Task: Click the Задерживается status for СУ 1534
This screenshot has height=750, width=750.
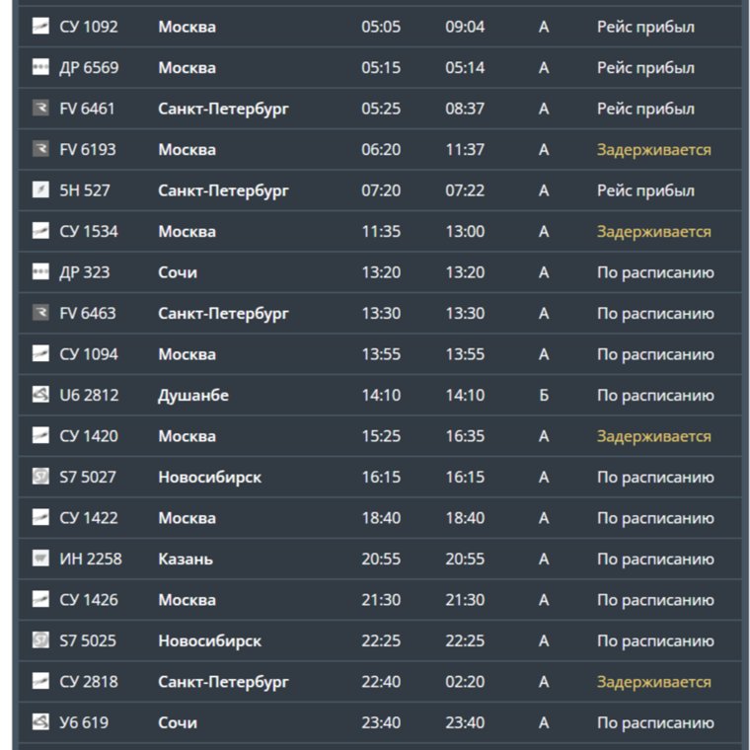Action: click(654, 232)
